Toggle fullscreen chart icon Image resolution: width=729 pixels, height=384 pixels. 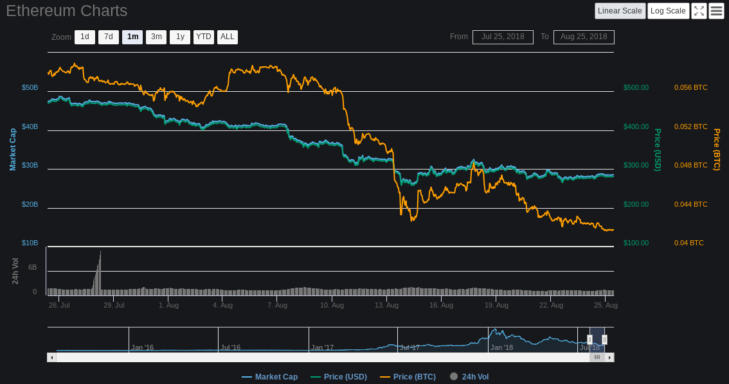(699, 11)
